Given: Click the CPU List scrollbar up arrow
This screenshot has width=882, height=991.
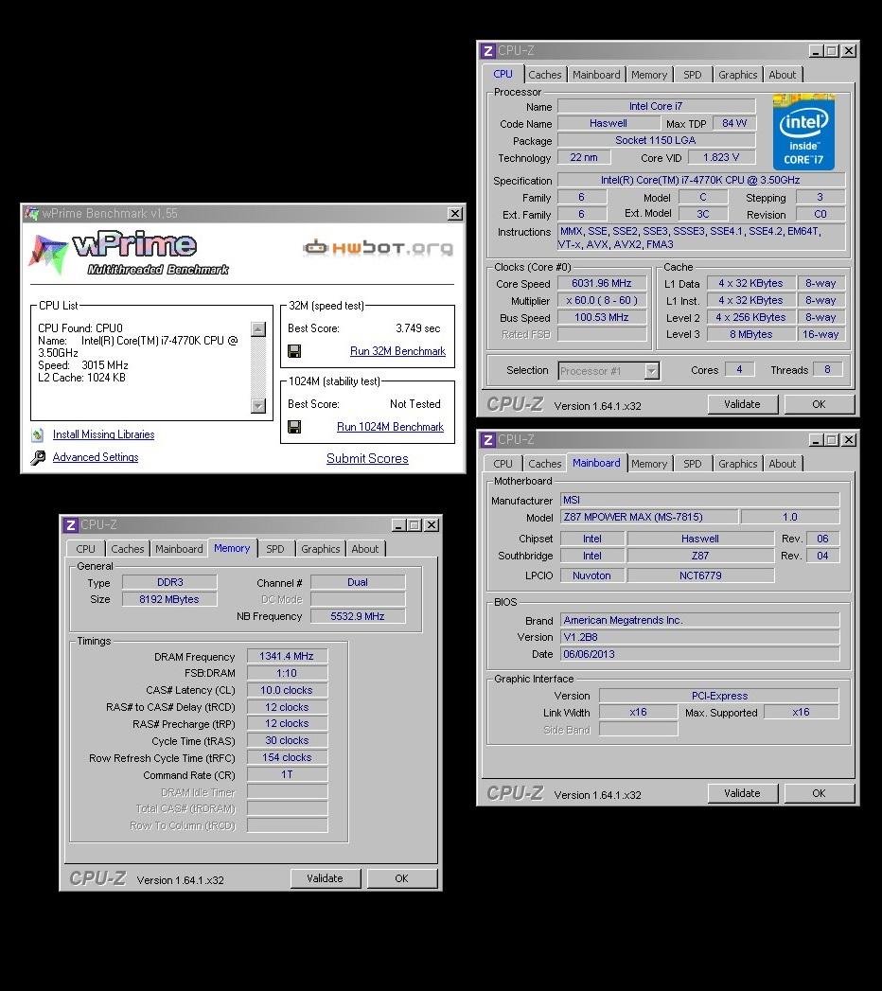Looking at the screenshot, I should (x=257, y=329).
